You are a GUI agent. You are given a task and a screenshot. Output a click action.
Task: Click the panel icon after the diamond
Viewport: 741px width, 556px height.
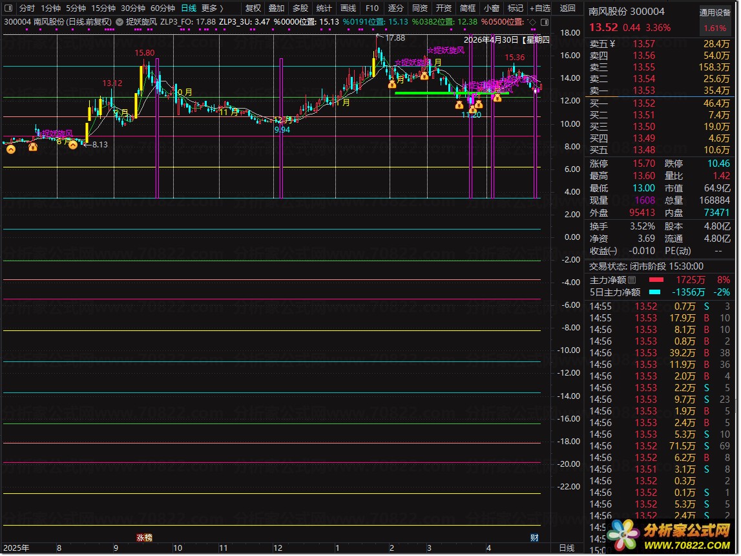click(545, 22)
